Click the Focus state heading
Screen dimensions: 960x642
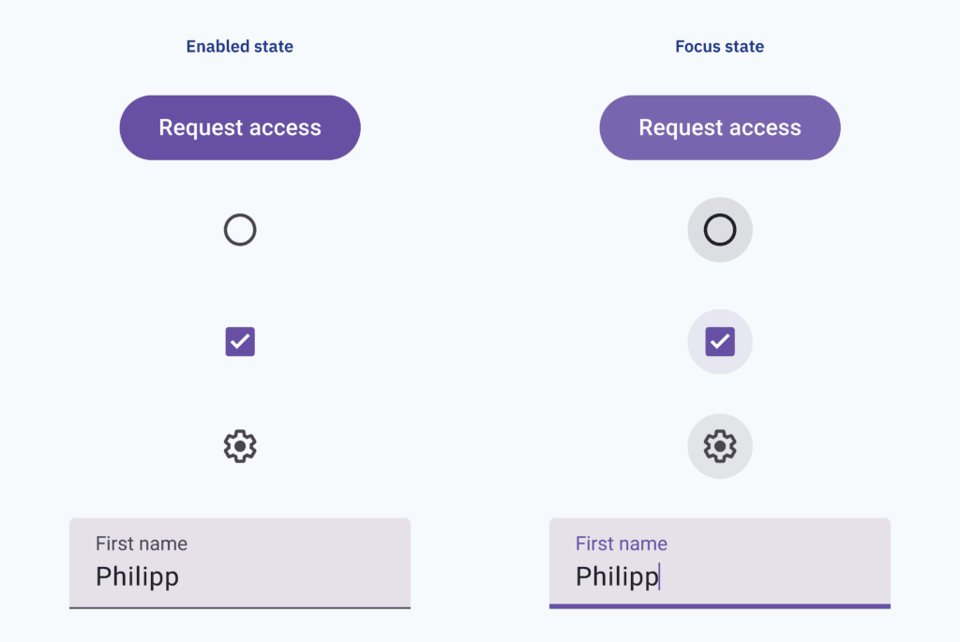[720, 46]
